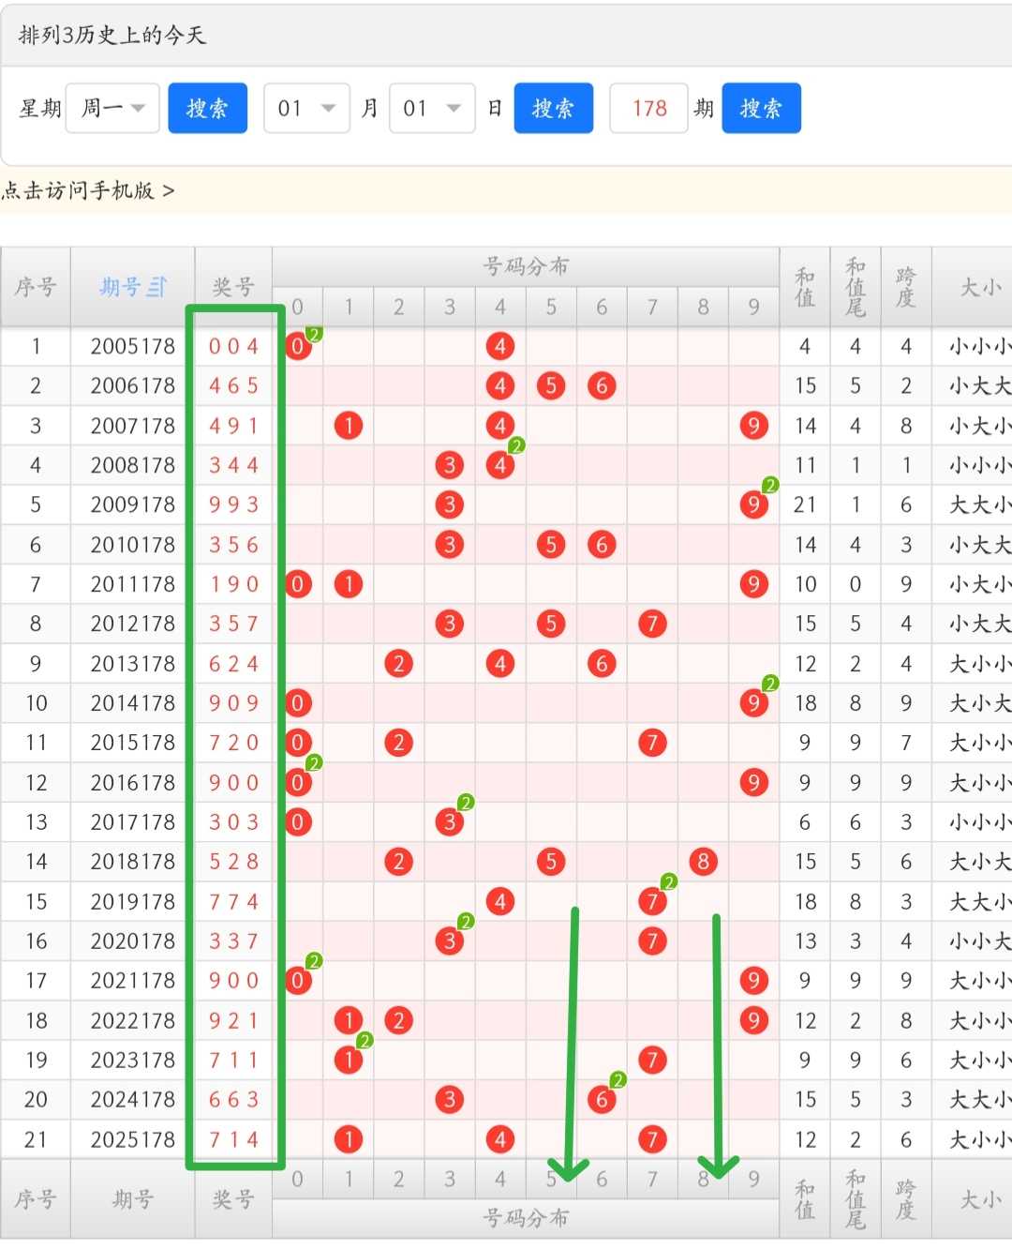Click red ball 4 in row 2025178
This screenshot has height=1249, width=1012.
pos(500,1139)
